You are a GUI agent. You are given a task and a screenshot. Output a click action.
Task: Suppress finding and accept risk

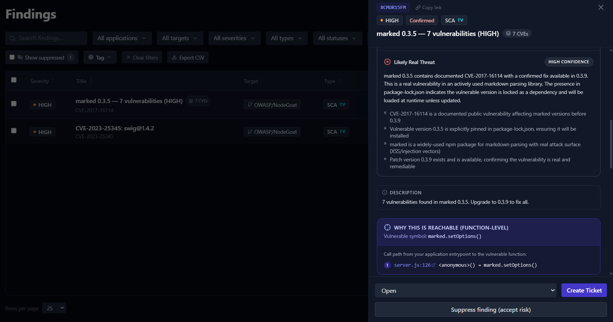tap(491, 309)
